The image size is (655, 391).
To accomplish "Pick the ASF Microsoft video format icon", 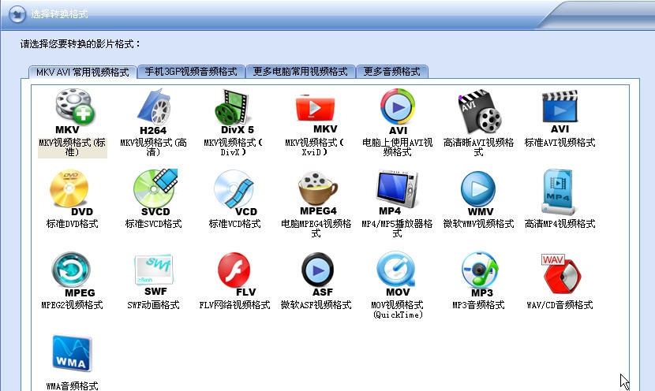I will coord(317,274).
